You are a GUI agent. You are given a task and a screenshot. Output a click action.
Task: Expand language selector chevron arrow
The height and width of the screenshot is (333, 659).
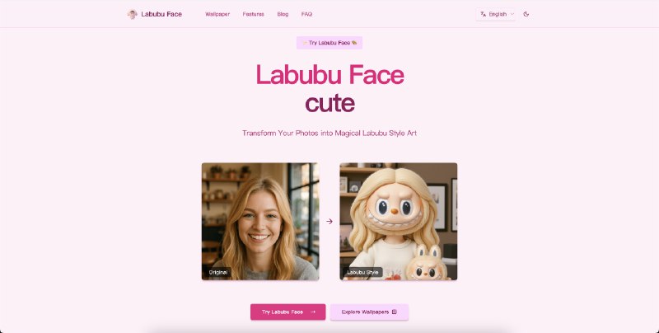[x=512, y=14]
